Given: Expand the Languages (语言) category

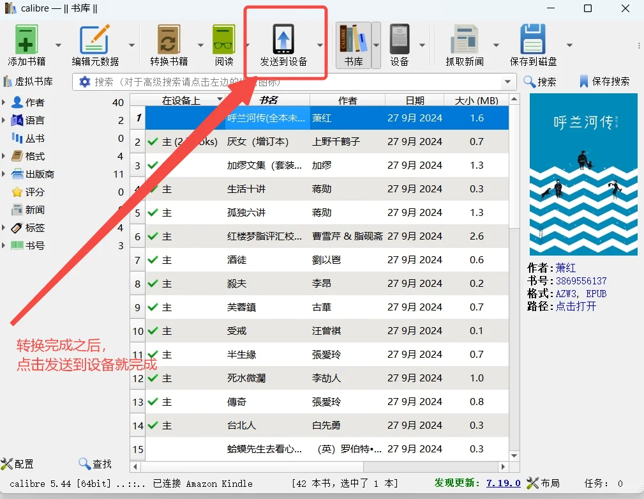Looking at the screenshot, I should 4,120.
